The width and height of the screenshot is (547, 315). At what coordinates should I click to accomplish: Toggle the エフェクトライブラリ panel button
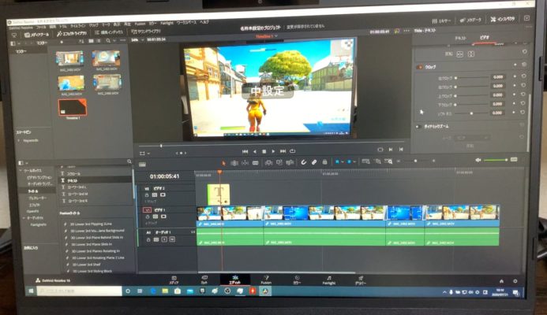tap(72, 33)
